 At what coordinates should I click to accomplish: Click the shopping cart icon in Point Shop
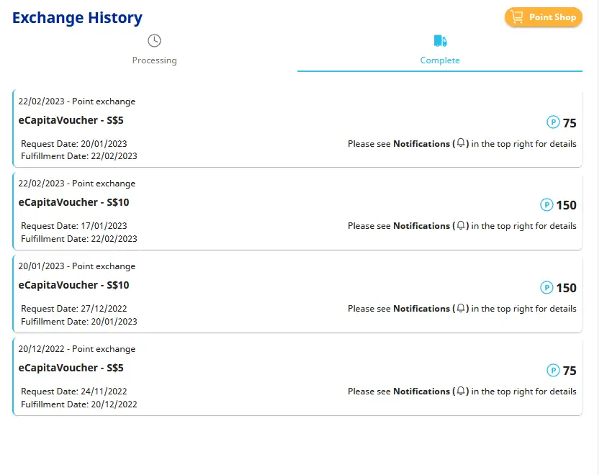click(x=517, y=17)
